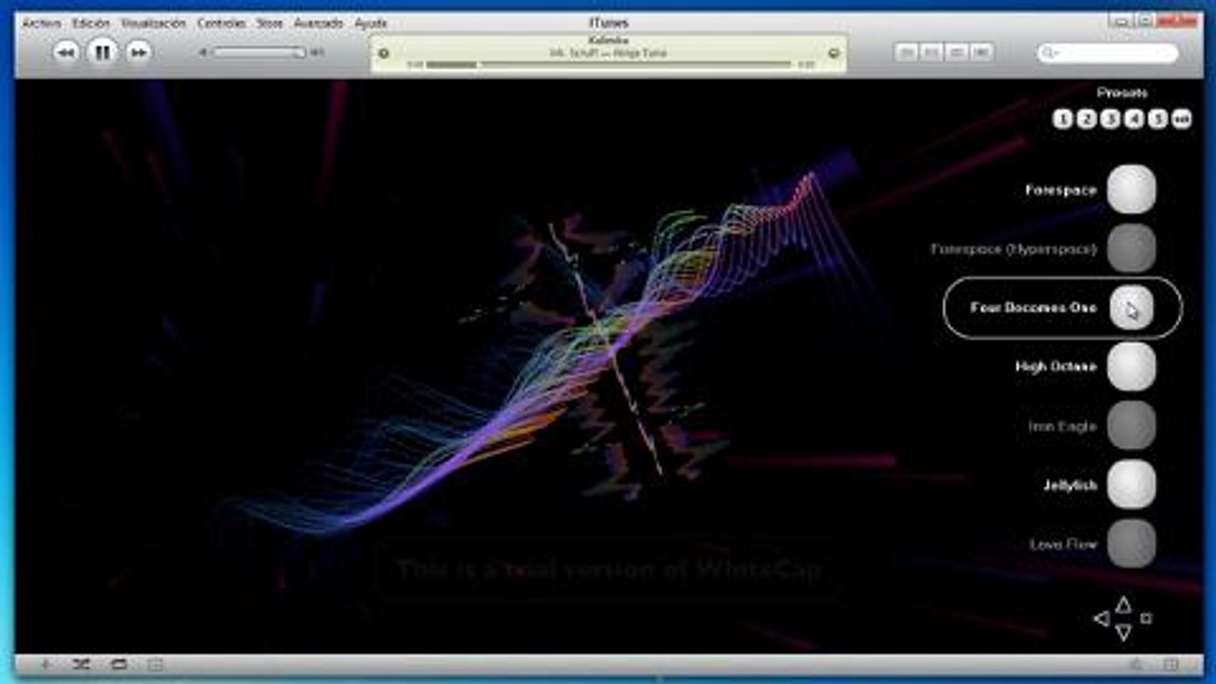
Task: Click the High Octane preset label
Action: tap(1055, 367)
